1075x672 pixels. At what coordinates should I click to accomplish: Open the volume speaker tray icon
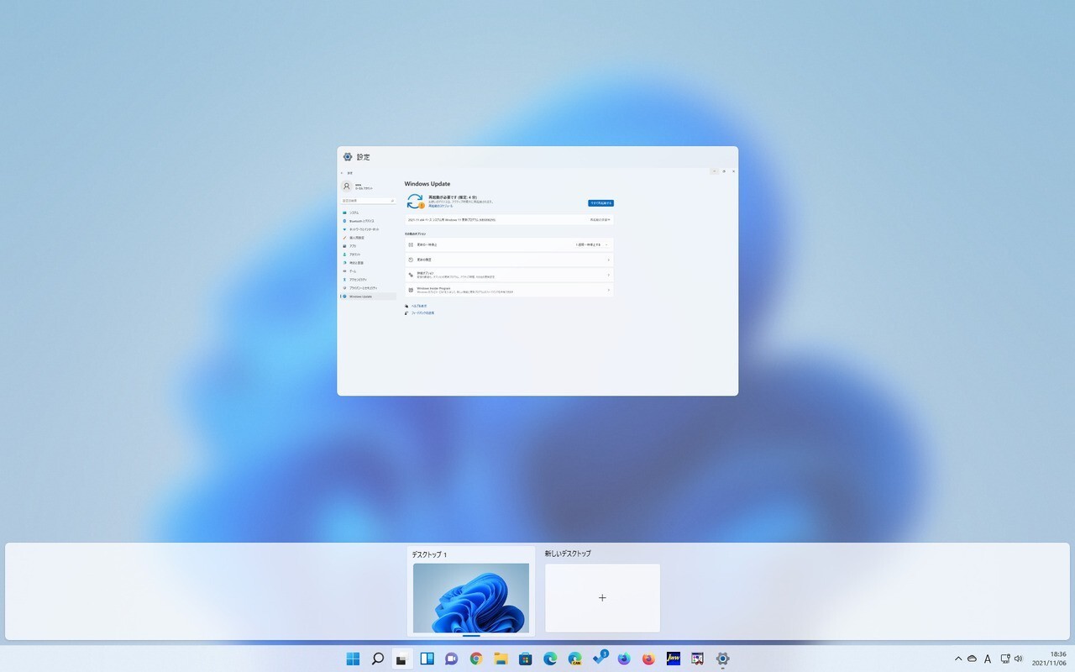[x=1019, y=659]
